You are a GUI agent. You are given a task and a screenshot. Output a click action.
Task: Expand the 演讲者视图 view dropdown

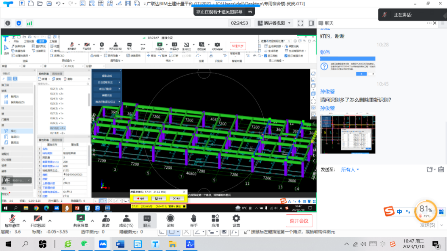274,23
